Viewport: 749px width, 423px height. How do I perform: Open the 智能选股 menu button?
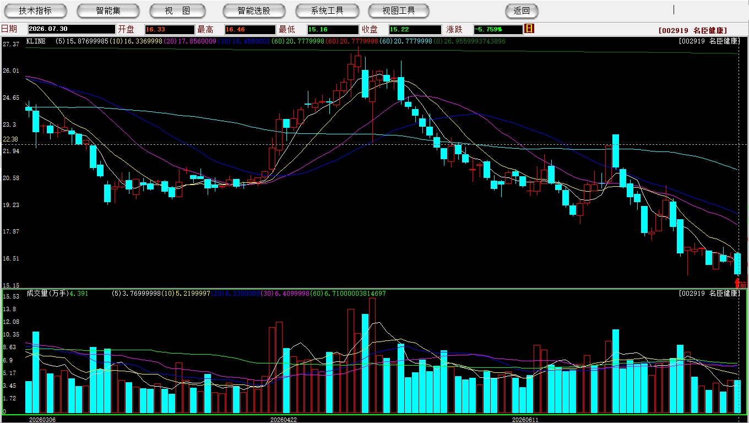point(254,10)
